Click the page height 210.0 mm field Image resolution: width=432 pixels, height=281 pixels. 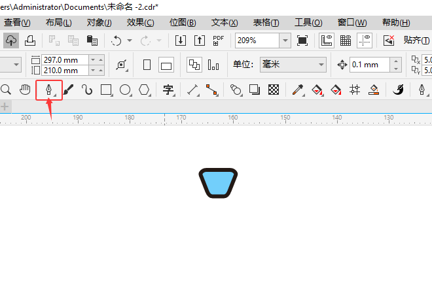(x=65, y=71)
